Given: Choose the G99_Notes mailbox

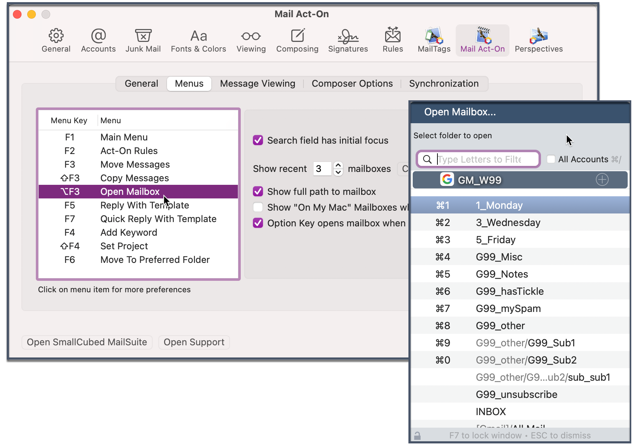Looking at the screenshot, I should click(520, 274).
